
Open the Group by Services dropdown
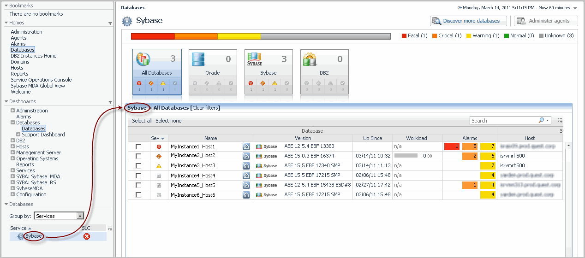tap(80, 216)
